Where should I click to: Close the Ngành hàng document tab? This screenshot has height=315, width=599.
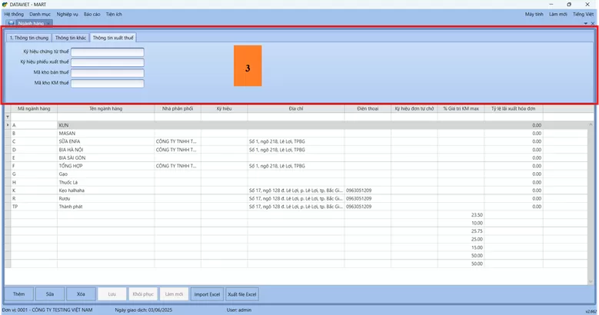[x=48, y=23]
